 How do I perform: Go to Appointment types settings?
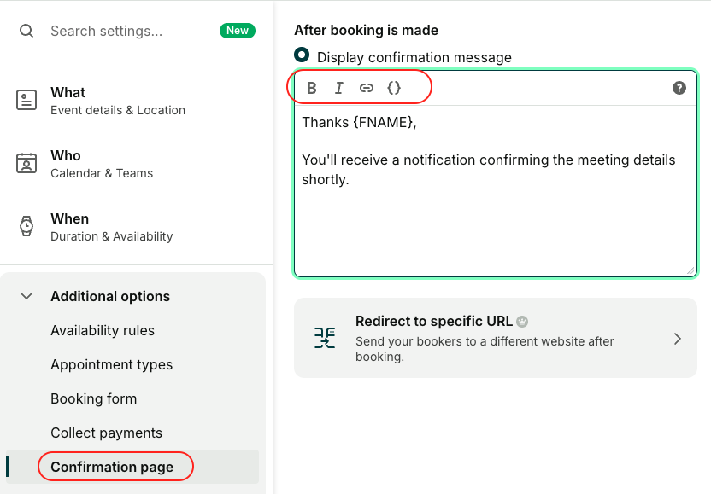click(x=111, y=364)
